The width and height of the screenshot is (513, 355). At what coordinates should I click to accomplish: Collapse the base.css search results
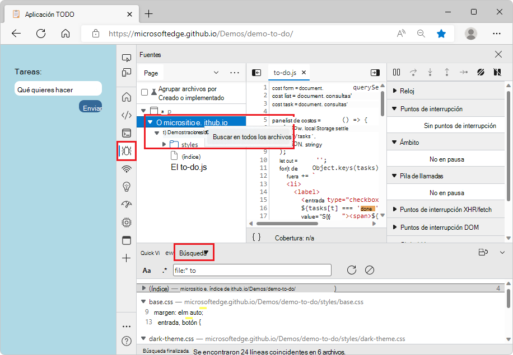coord(143,301)
